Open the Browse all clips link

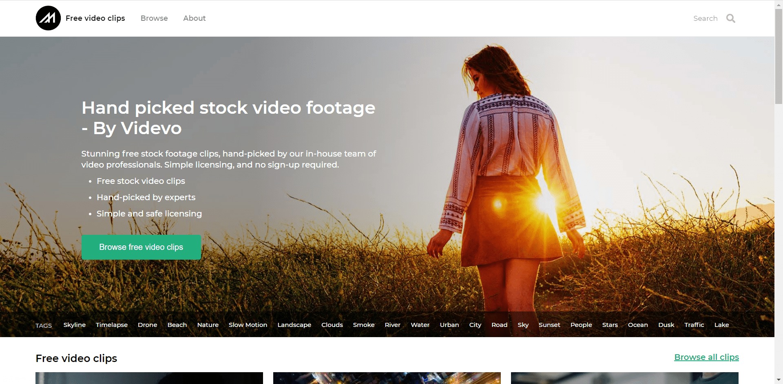point(706,357)
